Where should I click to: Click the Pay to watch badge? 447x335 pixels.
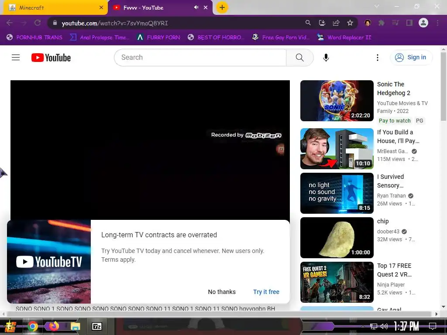395,121
